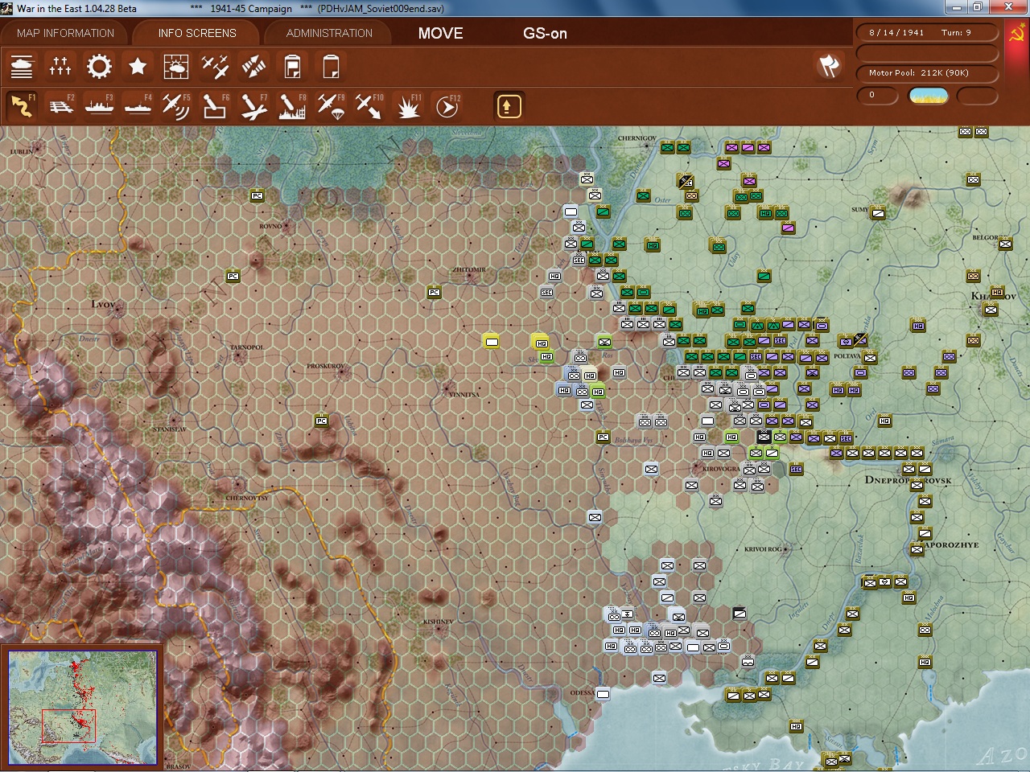Click the Lublin city label
Screen dimensions: 1030x772
(21, 151)
